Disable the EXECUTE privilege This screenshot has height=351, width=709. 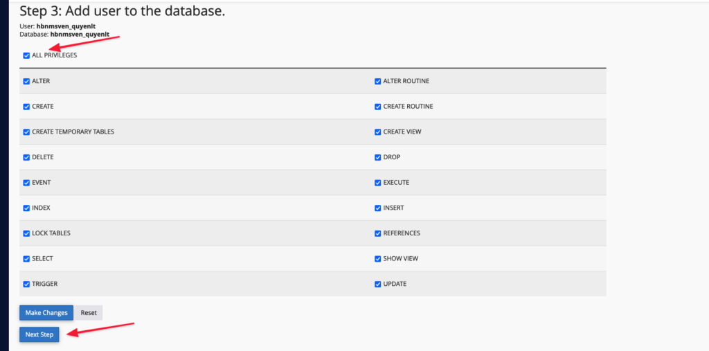(x=377, y=183)
